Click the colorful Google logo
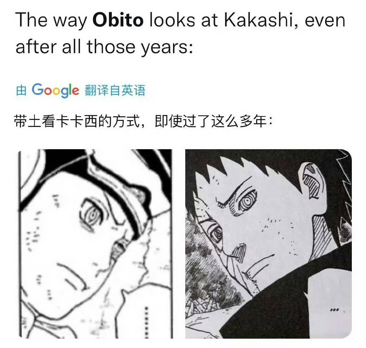The width and height of the screenshot is (366, 348). 55,90
